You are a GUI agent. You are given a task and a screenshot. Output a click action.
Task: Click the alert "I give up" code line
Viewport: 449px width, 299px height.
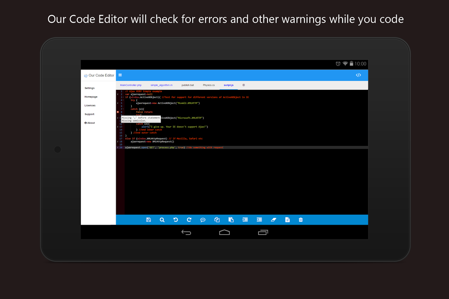point(175,127)
